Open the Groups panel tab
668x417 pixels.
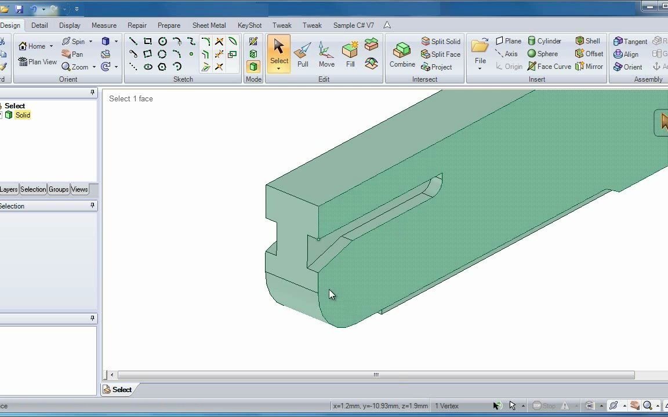(x=59, y=189)
